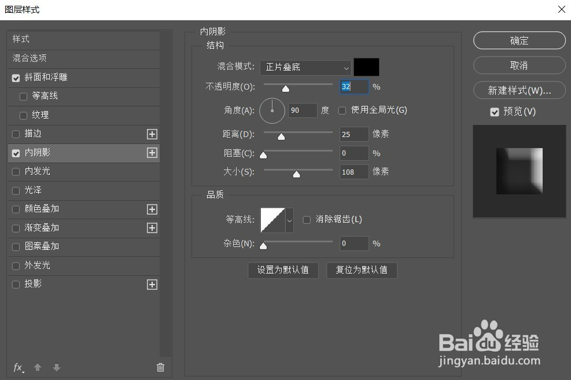
Task: Focus the 距离 field showing 25
Action: [354, 134]
